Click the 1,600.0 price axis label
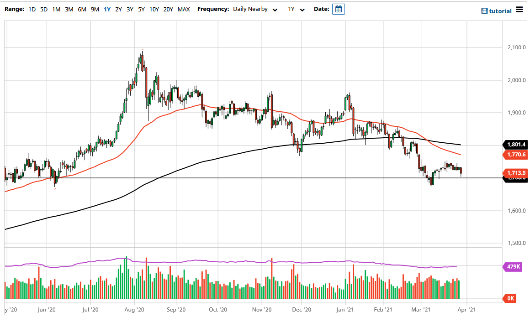This screenshot has height=317, width=530. coord(516,211)
